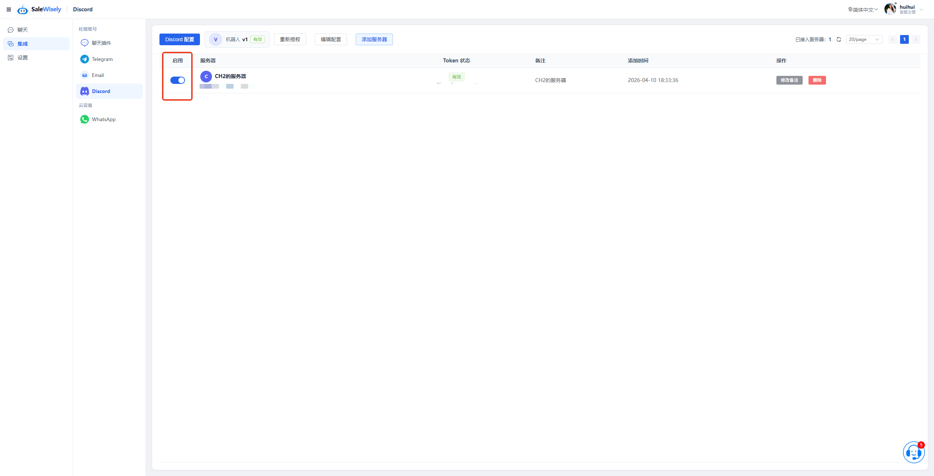The image size is (934, 476).
Task: Click the bot valid status badge
Action: tap(258, 39)
